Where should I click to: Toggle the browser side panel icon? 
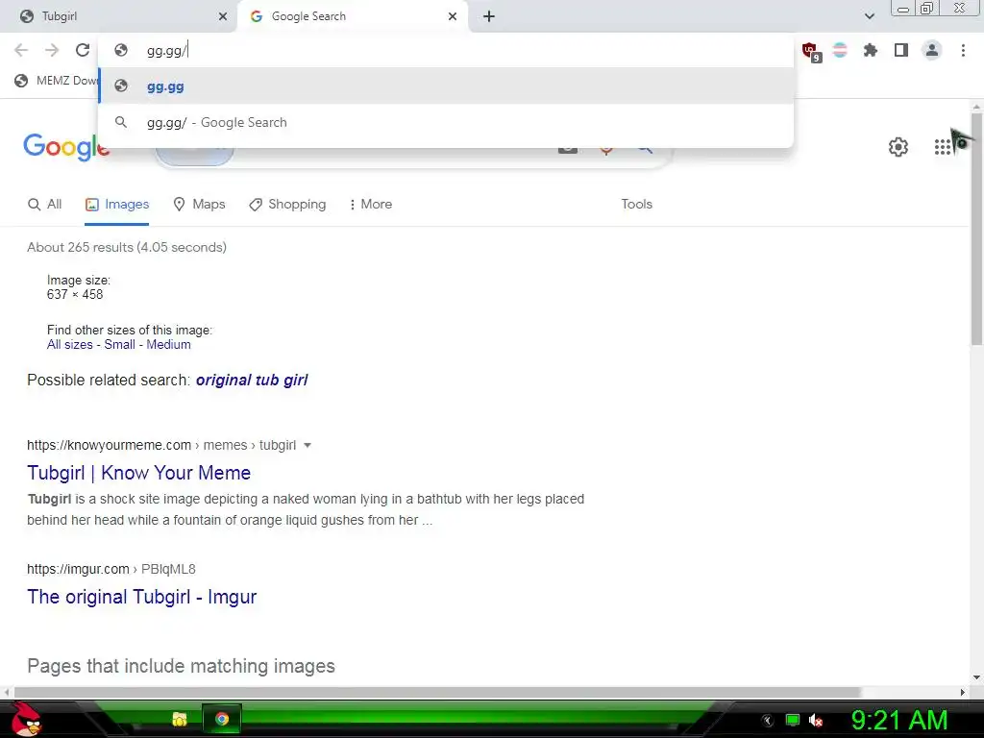(x=901, y=50)
